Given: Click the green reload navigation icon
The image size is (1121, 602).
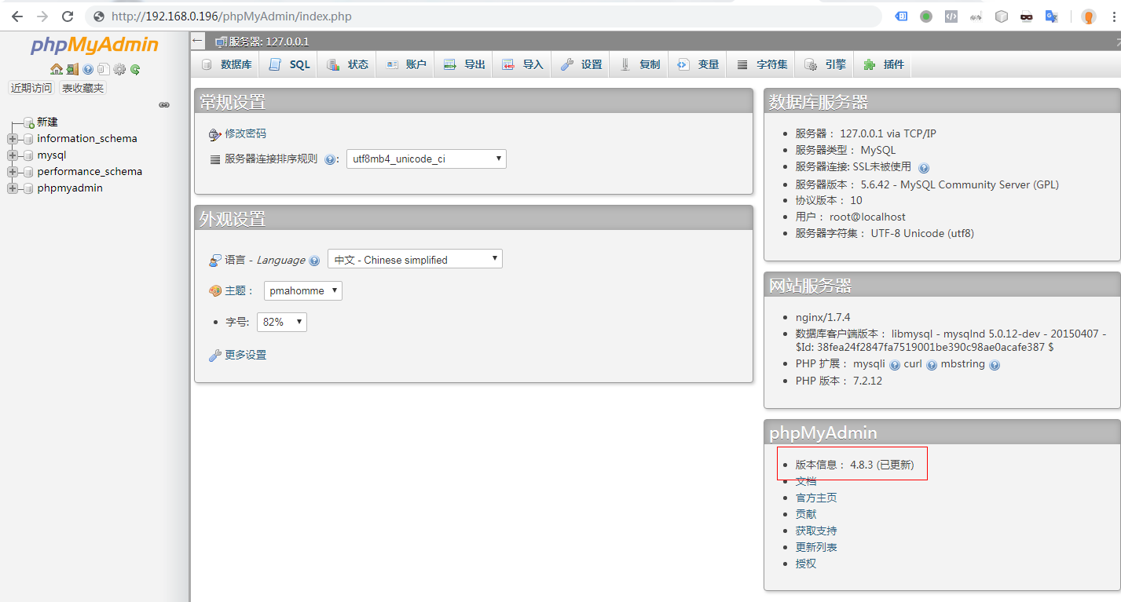Looking at the screenshot, I should pyautogui.click(x=135, y=69).
